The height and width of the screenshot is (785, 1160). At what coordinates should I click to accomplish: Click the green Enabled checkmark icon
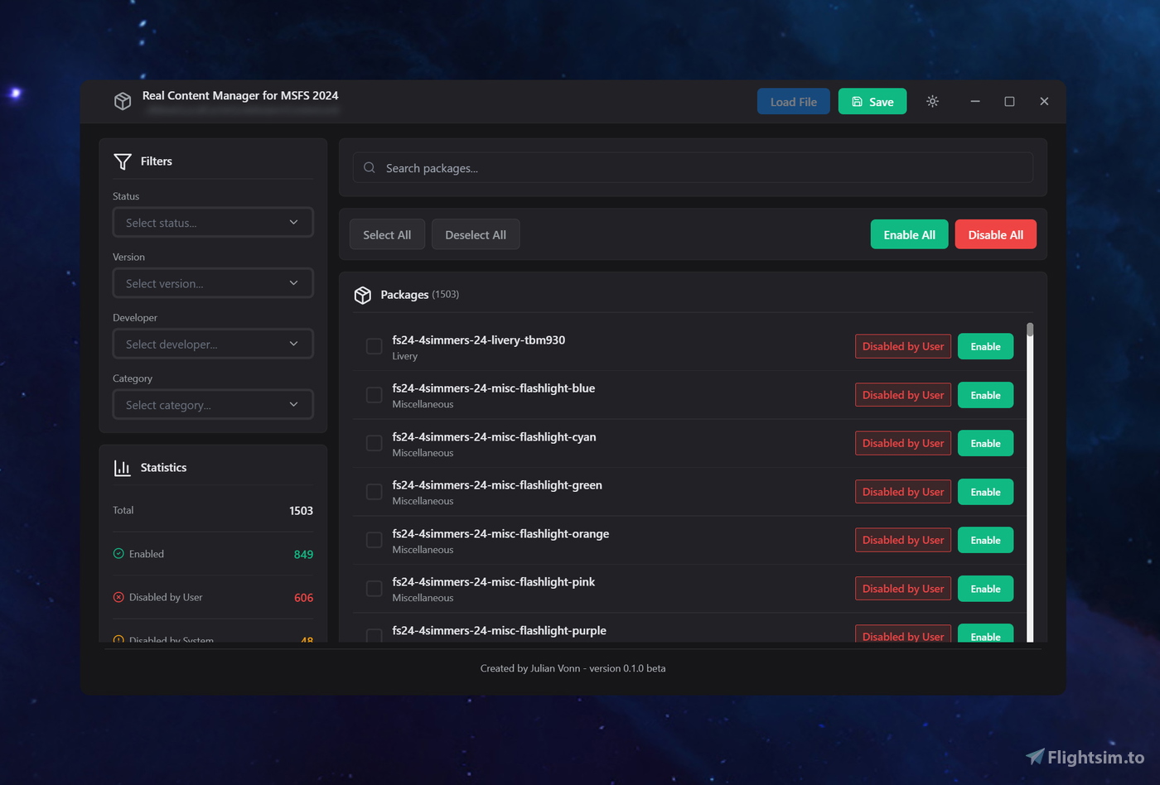[x=118, y=554]
